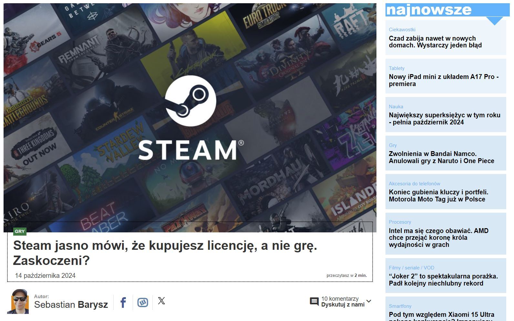The height and width of the screenshot is (321, 514).
Task: Open 'Pod tym względem Xiaomi 15 Ultra' article
Action: (441, 316)
